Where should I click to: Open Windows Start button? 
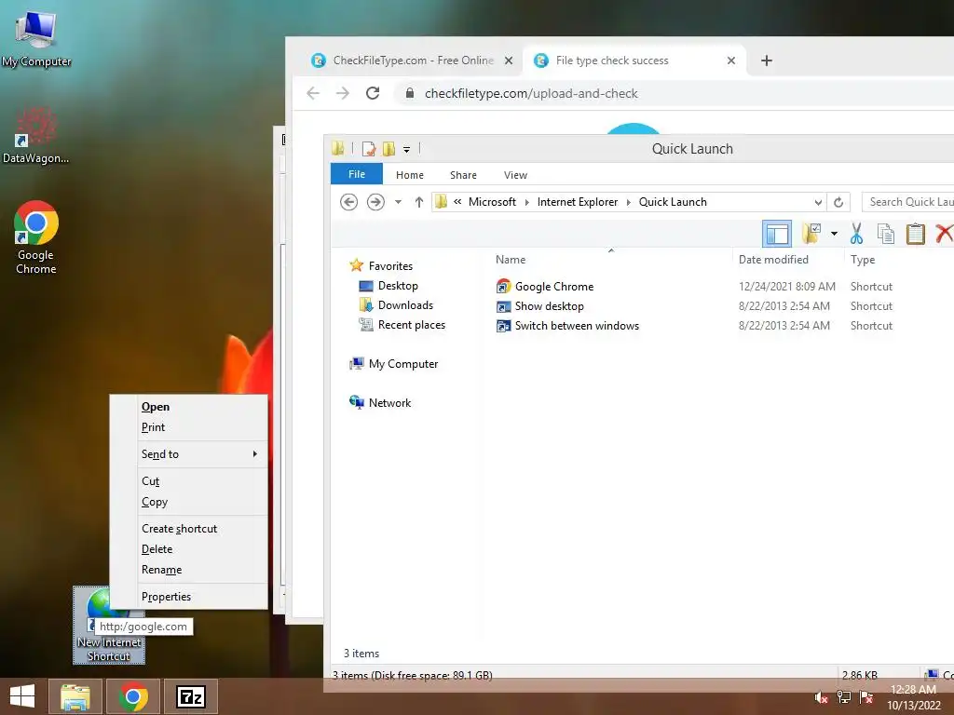(x=22, y=696)
